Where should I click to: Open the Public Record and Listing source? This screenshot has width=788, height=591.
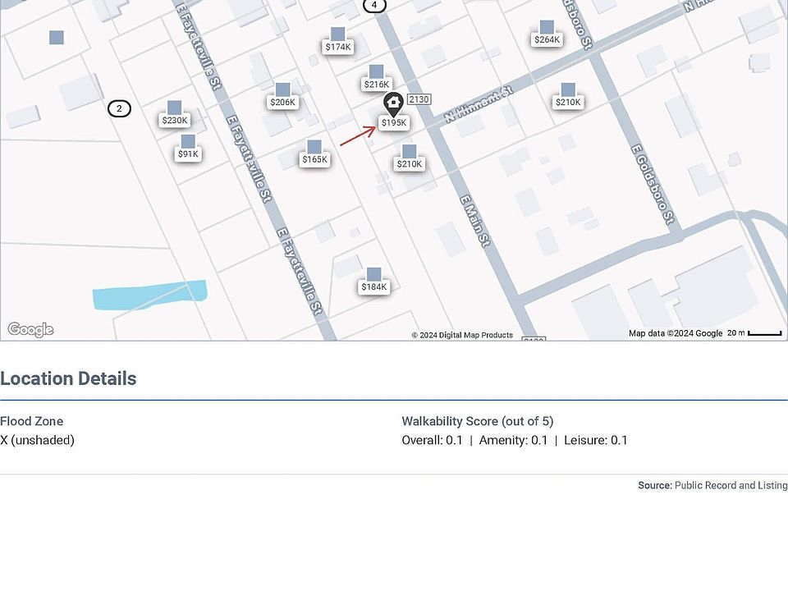tap(731, 486)
